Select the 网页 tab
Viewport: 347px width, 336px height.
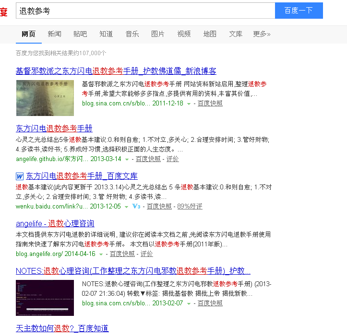click(28, 34)
